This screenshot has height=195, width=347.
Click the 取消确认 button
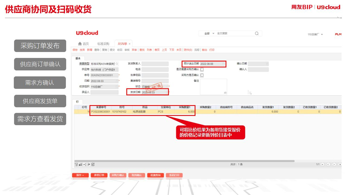pyautogui.click(x=136, y=175)
